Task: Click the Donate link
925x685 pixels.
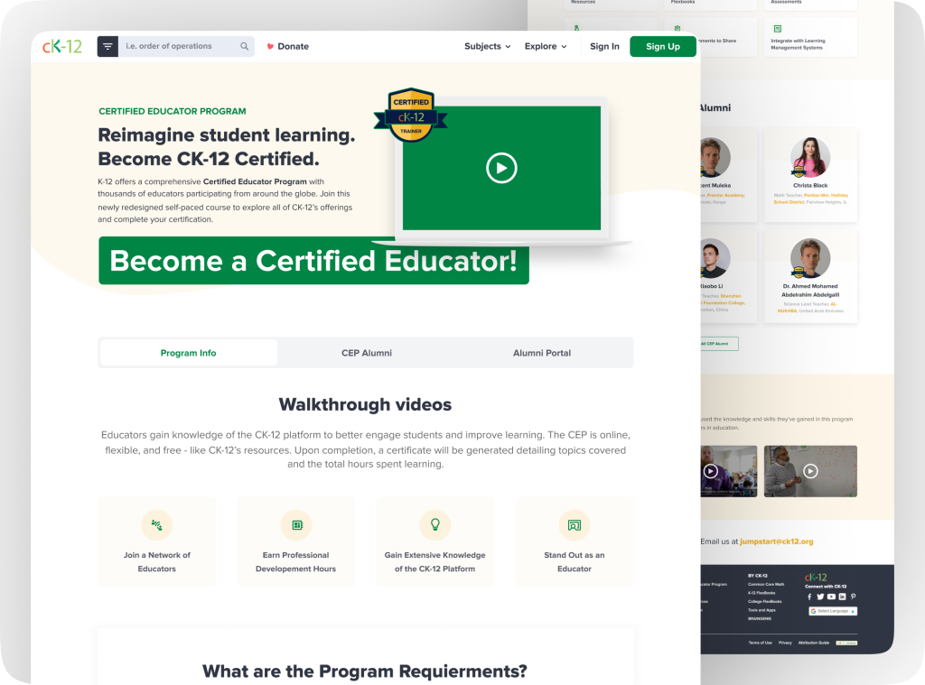Action: tap(294, 46)
